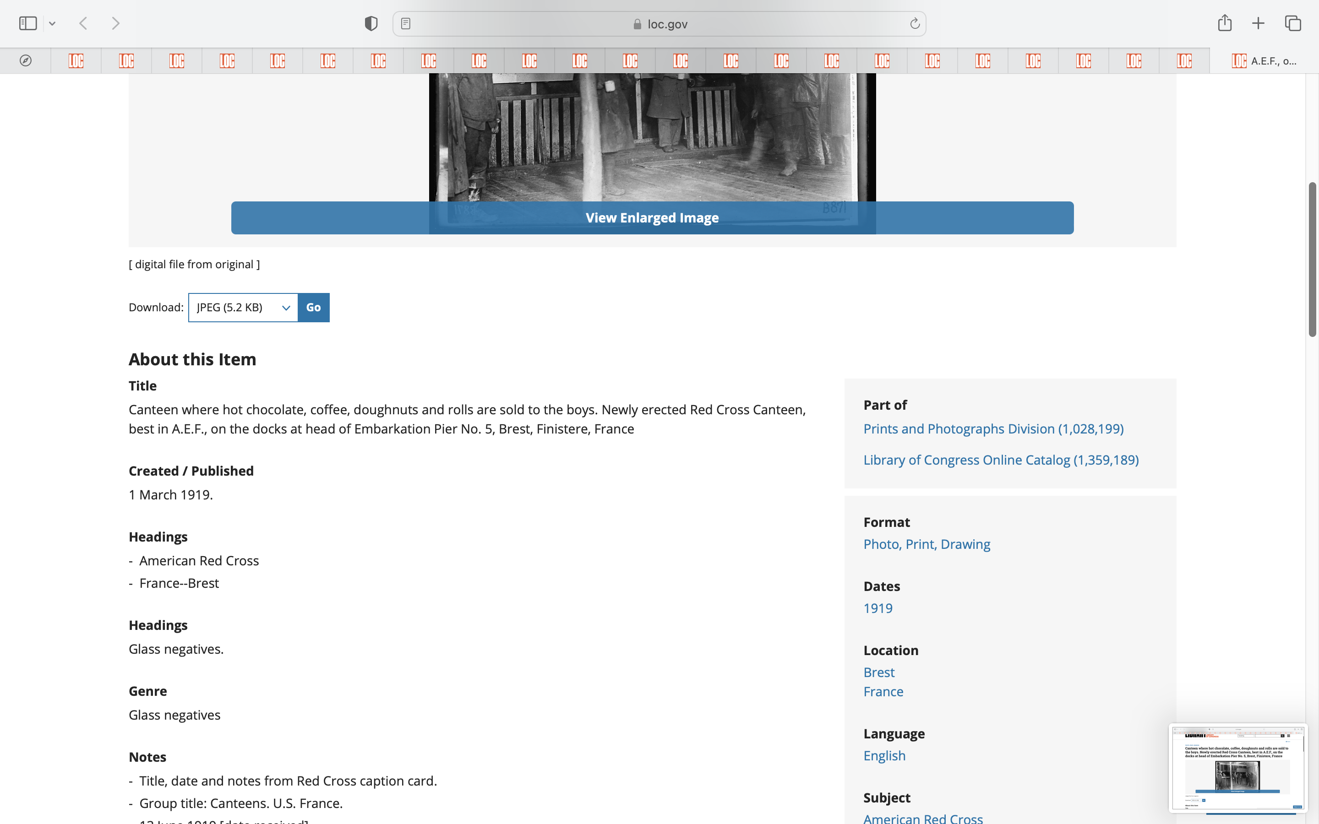Click the View Enlarged Image button

pyautogui.click(x=652, y=218)
